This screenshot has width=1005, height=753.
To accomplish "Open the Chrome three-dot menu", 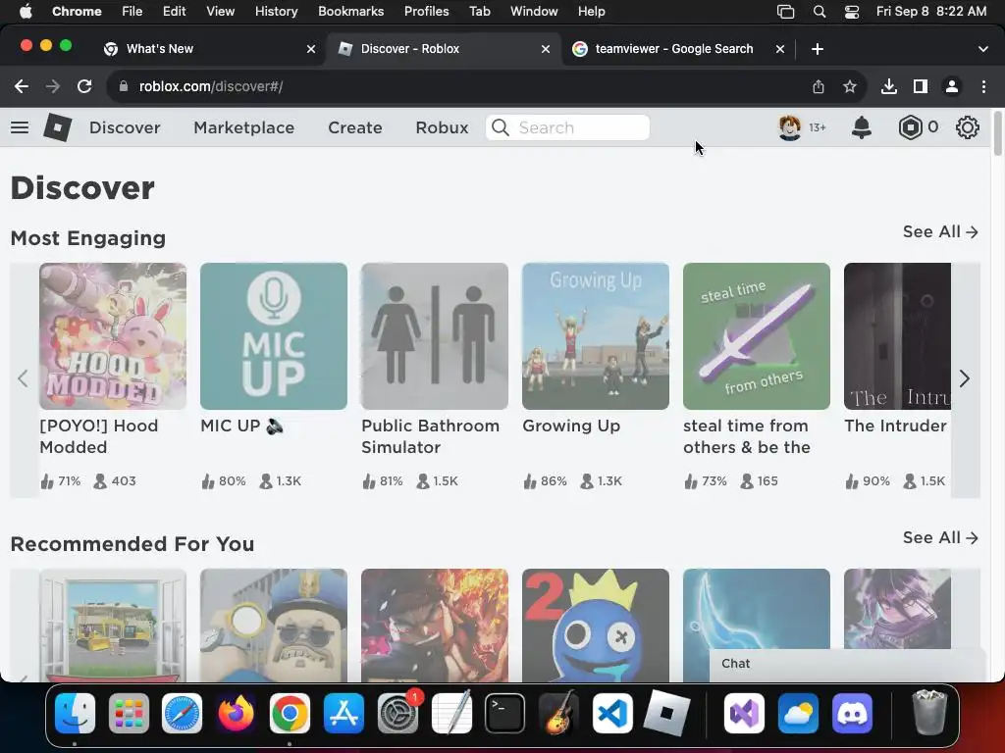I will (983, 86).
